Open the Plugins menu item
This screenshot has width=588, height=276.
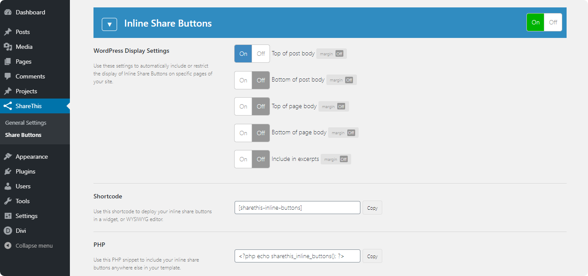tap(35, 171)
